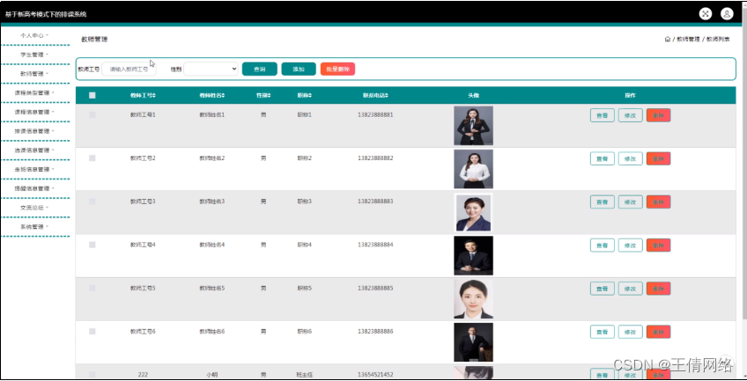
Task: Expand 选课信息管理 sidebar menu
Action: tap(34, 150)
